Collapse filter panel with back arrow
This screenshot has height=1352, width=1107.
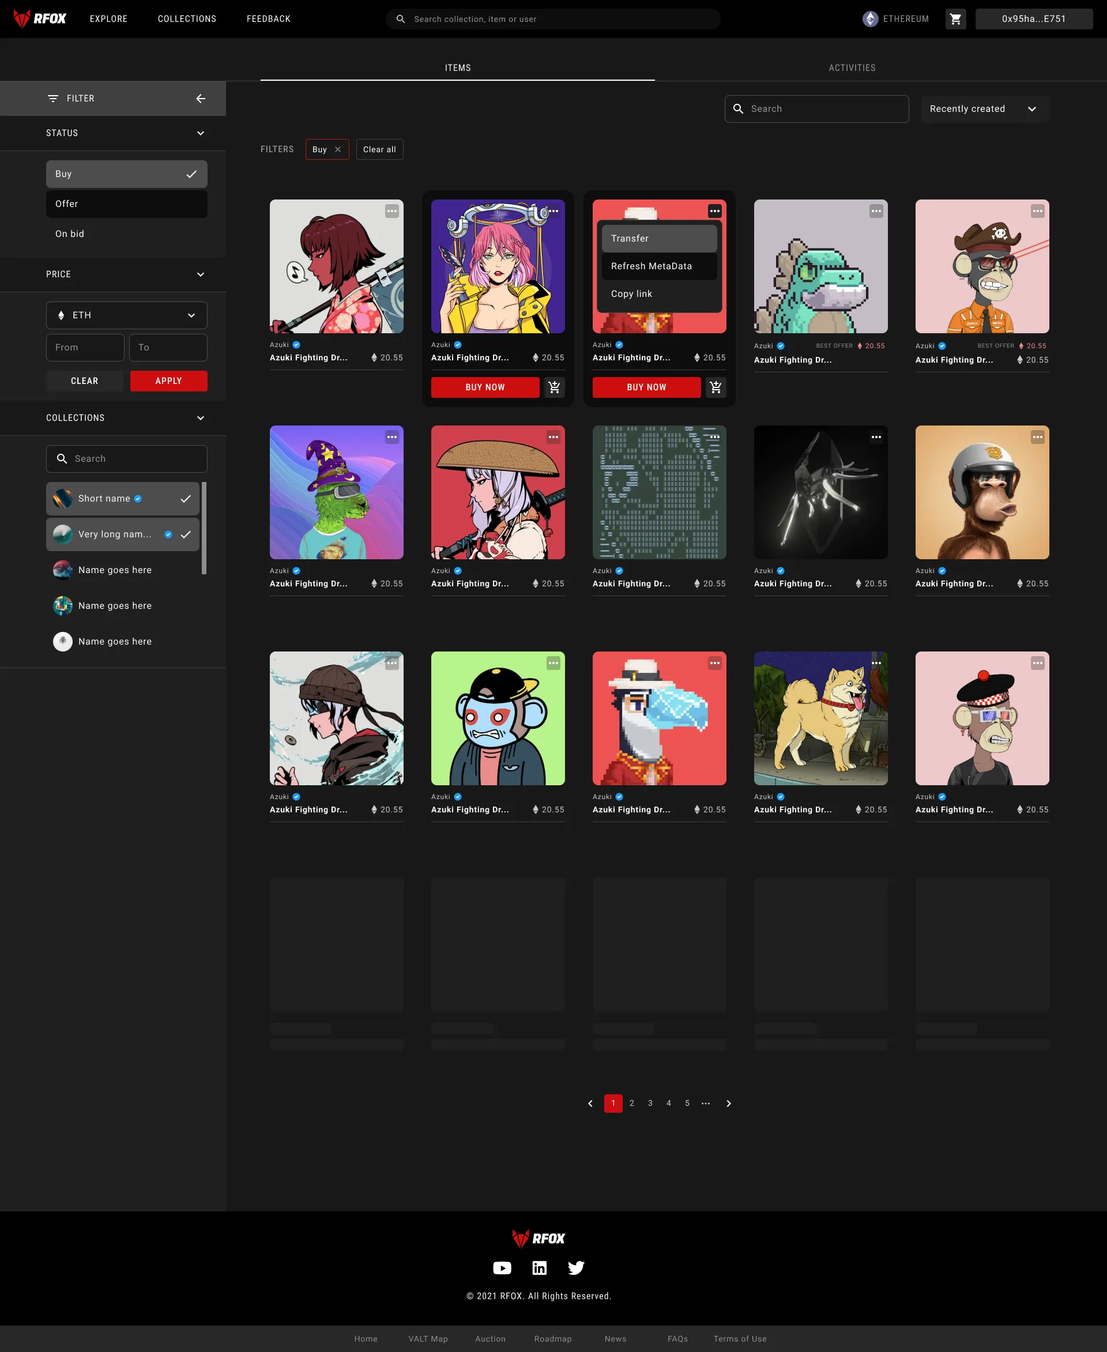coord(200,98)
